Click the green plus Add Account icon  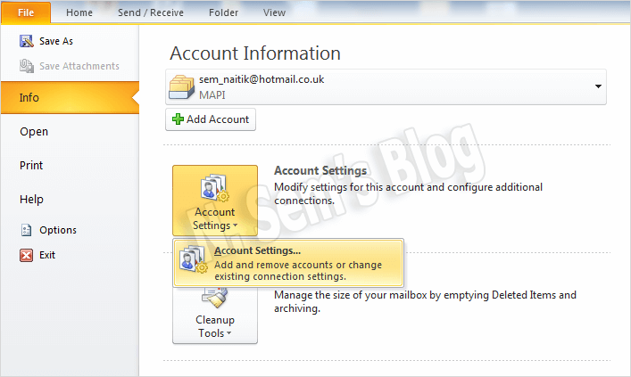point(178,119)
